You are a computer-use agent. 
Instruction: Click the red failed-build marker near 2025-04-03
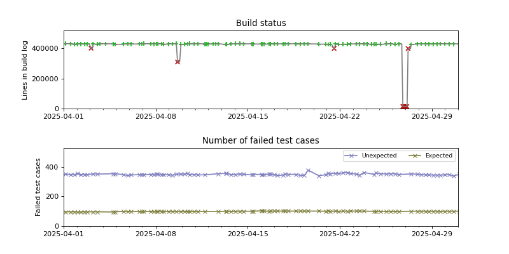(x=91, y=48)
